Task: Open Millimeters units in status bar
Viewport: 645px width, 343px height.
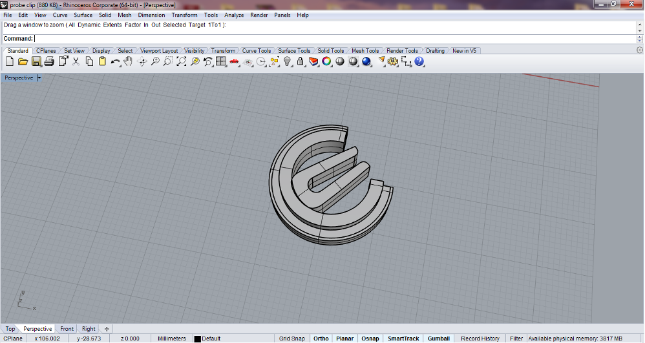Action: click(x=171, y=338)
